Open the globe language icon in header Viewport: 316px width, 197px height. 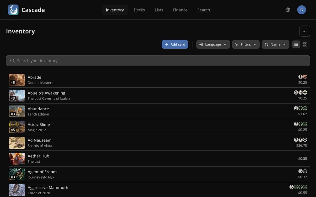pos(288,10)
